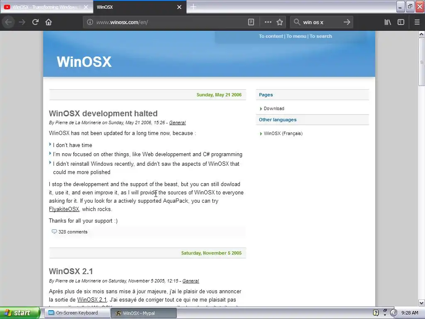Click the browser Back arrow button
Viewport: 425px width, 319px height.
8,22
